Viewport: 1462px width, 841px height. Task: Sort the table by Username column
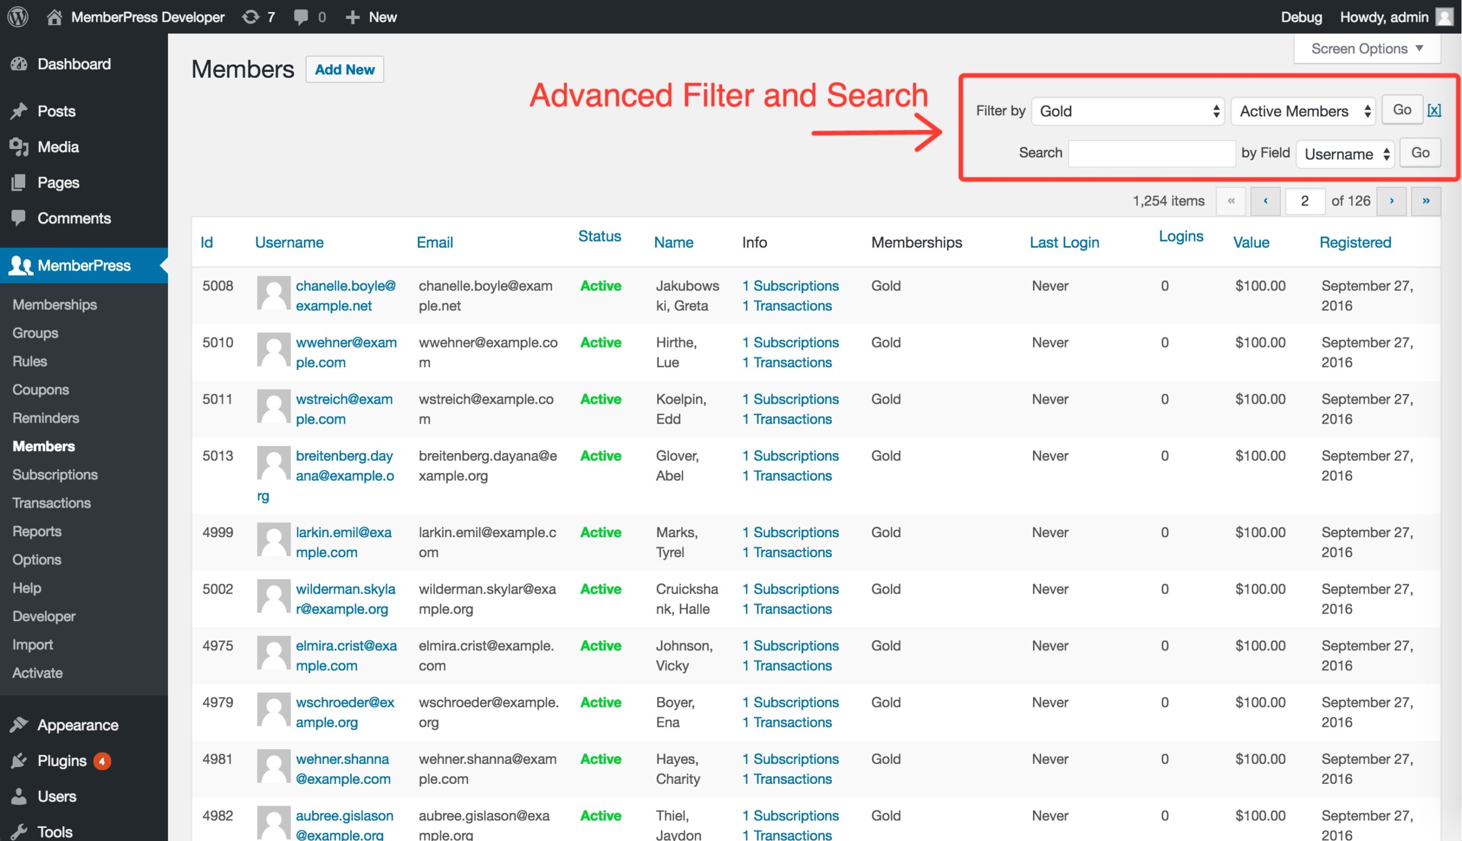coord(290,242)
